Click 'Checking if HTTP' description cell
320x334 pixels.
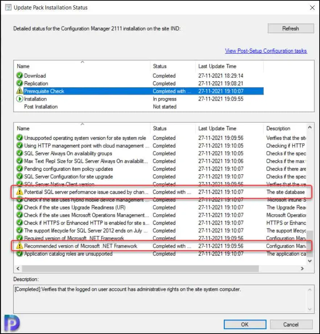pyautogui.click(x=286, y=146)
